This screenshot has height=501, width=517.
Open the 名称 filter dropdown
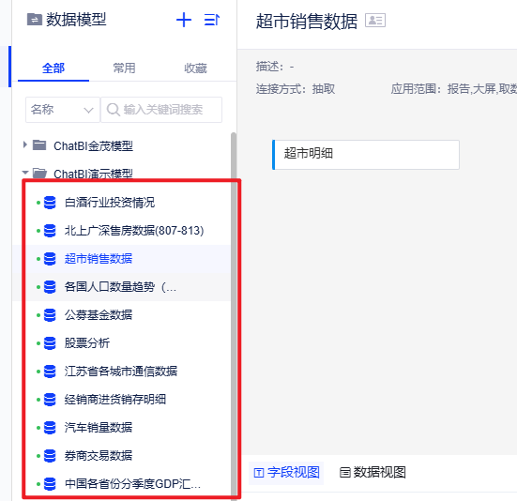(x=63, y=110)
